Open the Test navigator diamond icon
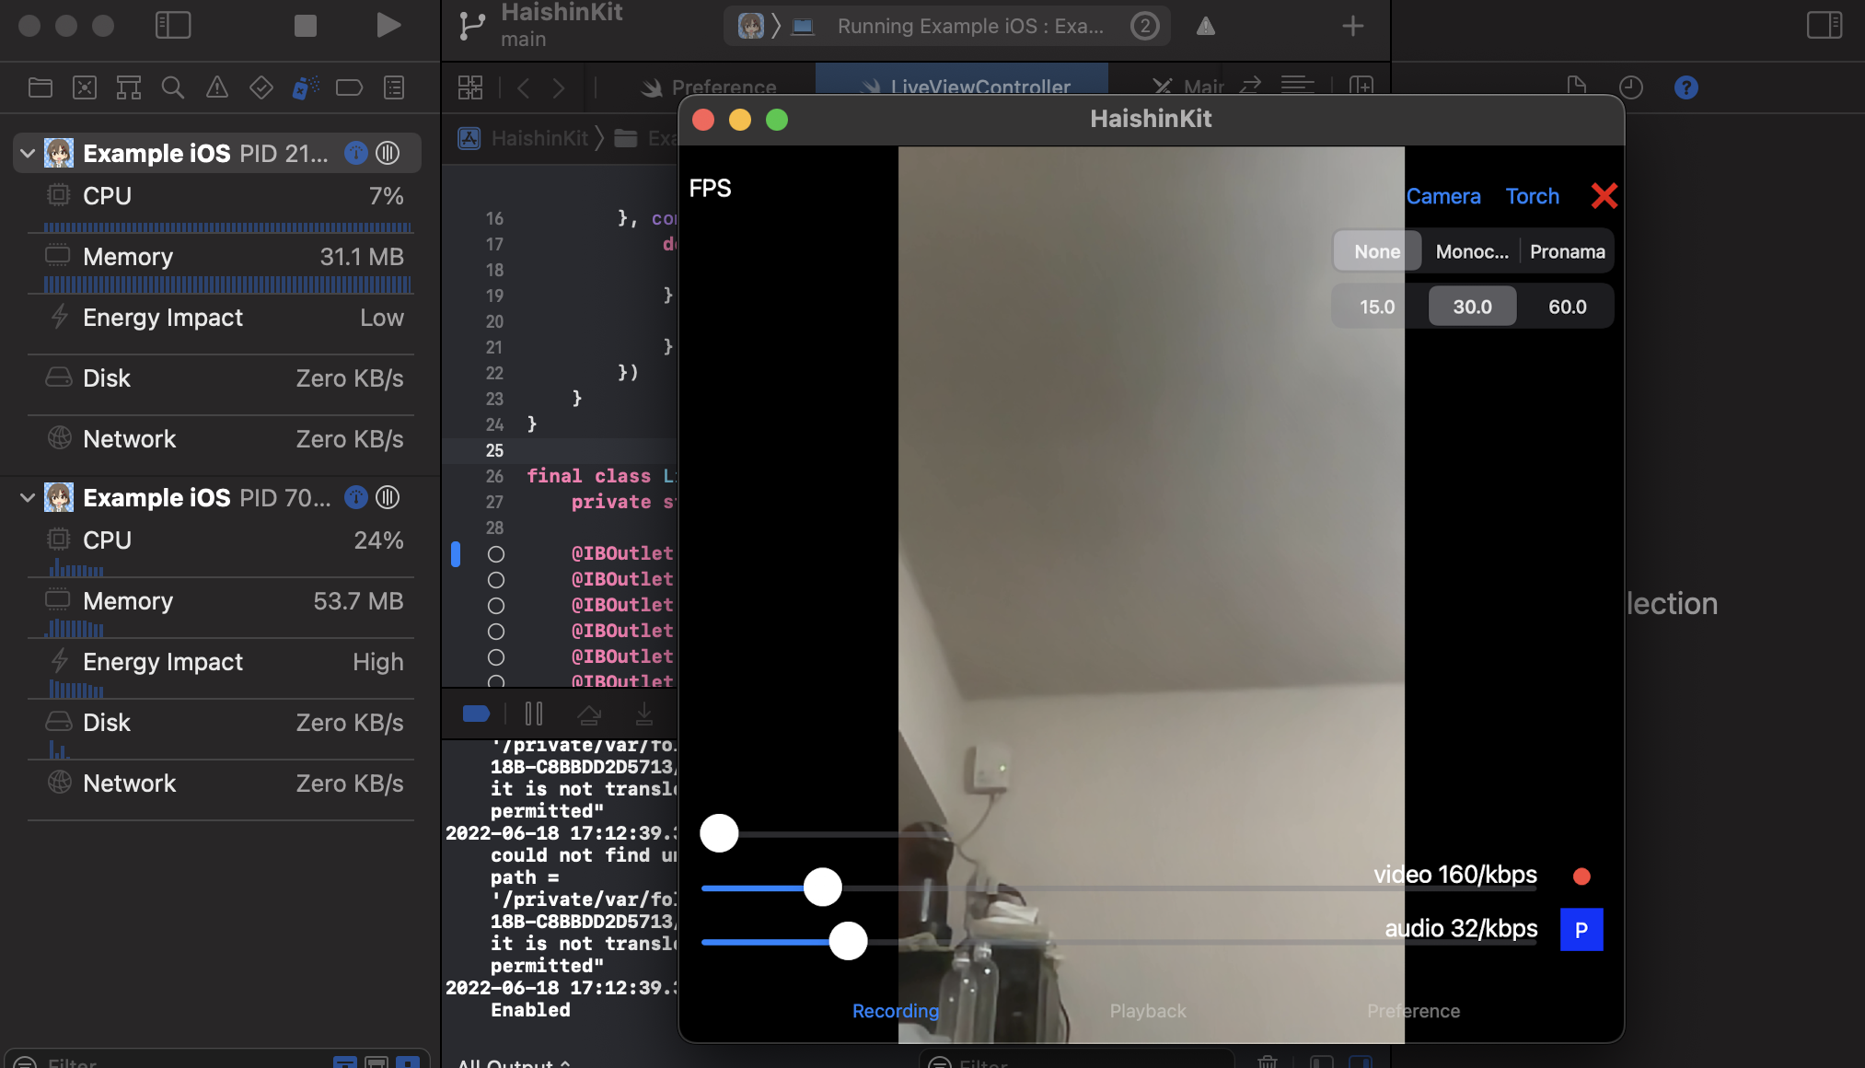Screen dimensions: 1865x1068 [261, 87]
